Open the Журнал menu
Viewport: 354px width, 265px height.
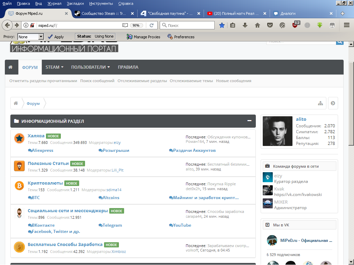pos(54,3)
